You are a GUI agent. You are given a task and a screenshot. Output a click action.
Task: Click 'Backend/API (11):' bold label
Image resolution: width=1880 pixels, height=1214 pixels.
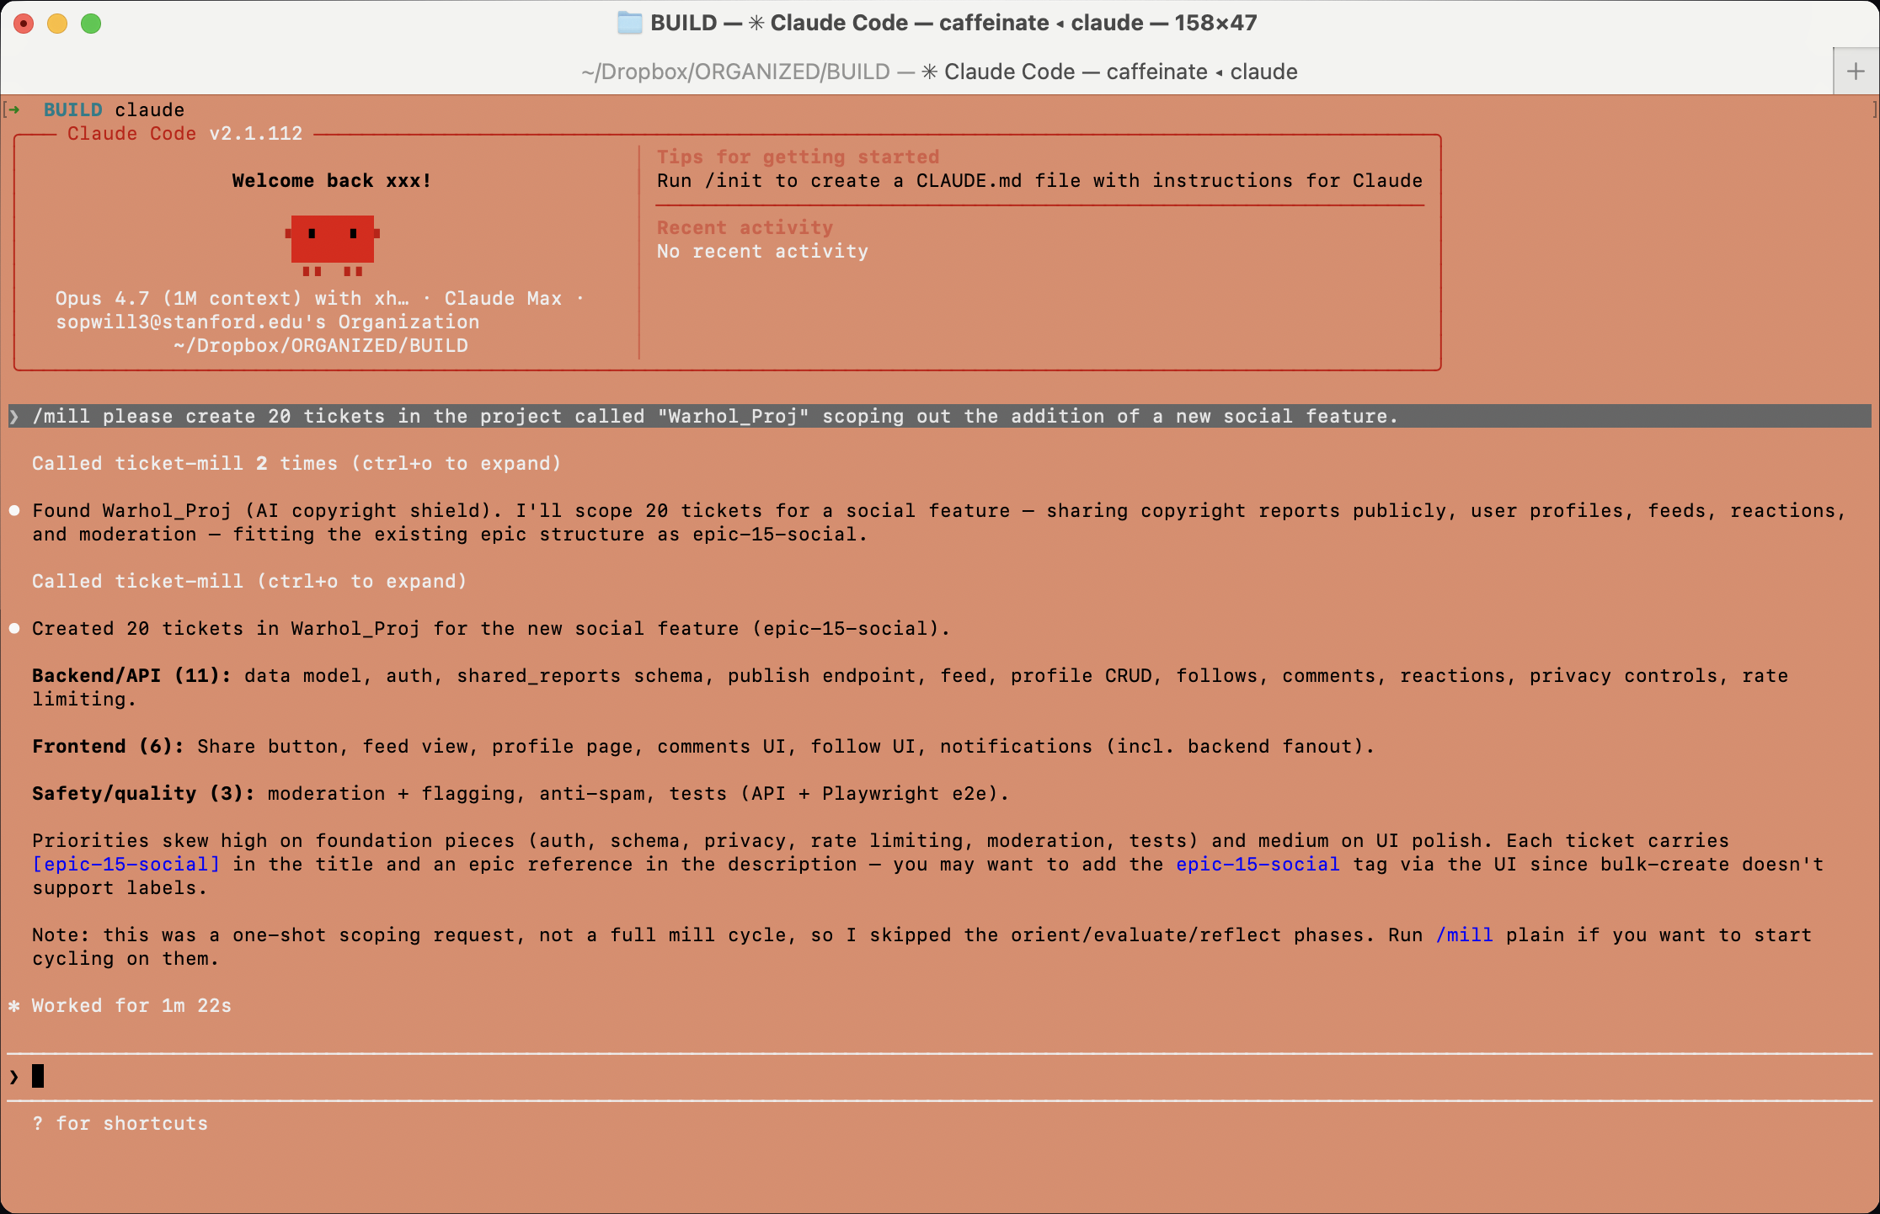[x=131, y=676]
